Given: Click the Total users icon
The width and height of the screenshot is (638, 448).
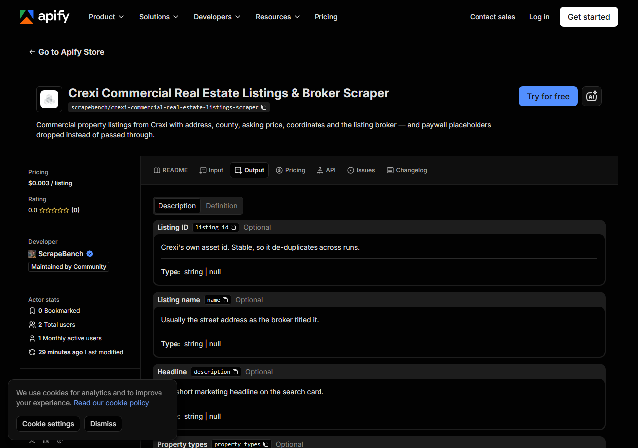Looking at the screenshot, I should (x=32, y=325).
